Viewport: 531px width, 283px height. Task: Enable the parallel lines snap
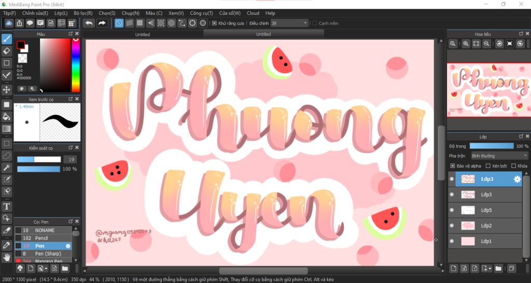[x=129, y=23]
